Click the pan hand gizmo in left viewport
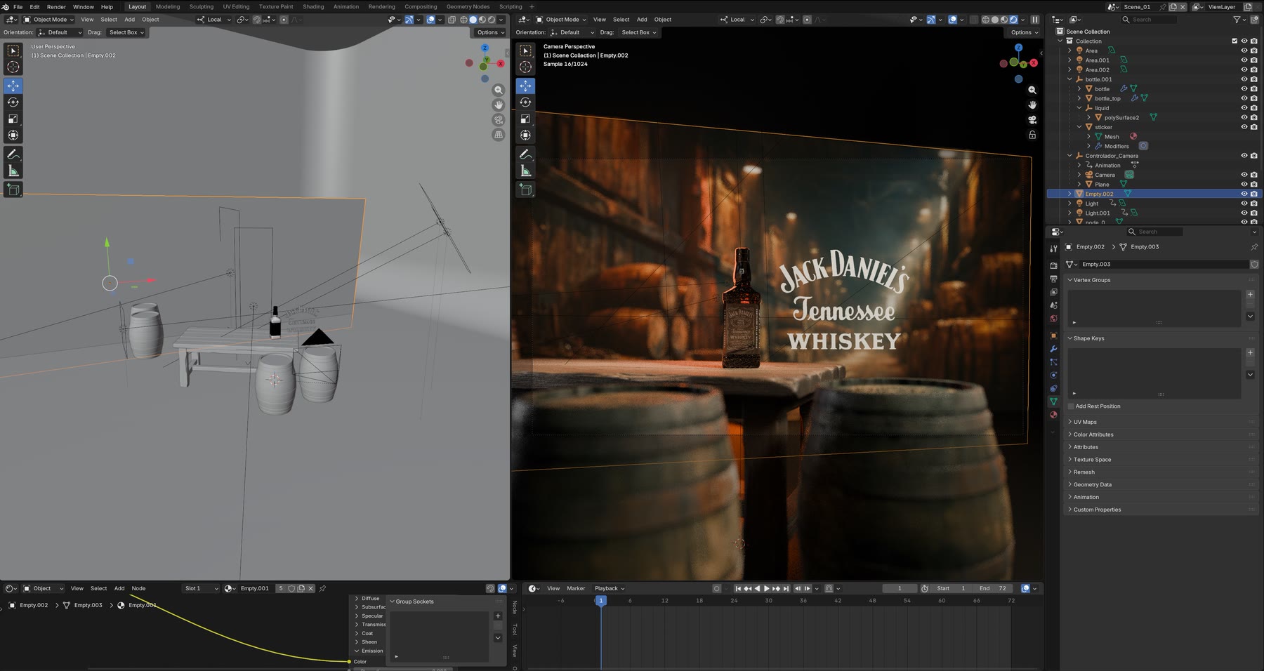 click(x=499, y=105)
